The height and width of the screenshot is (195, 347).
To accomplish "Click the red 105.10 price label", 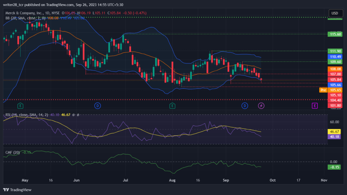I will coord(335,95).
